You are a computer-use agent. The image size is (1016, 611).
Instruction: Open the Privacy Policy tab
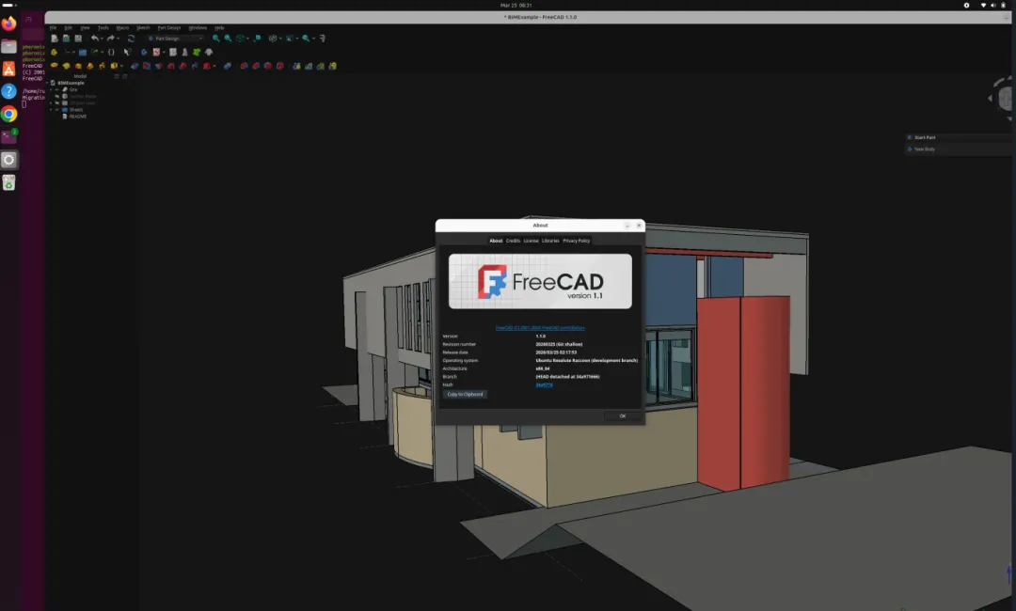tap(576, 241)
